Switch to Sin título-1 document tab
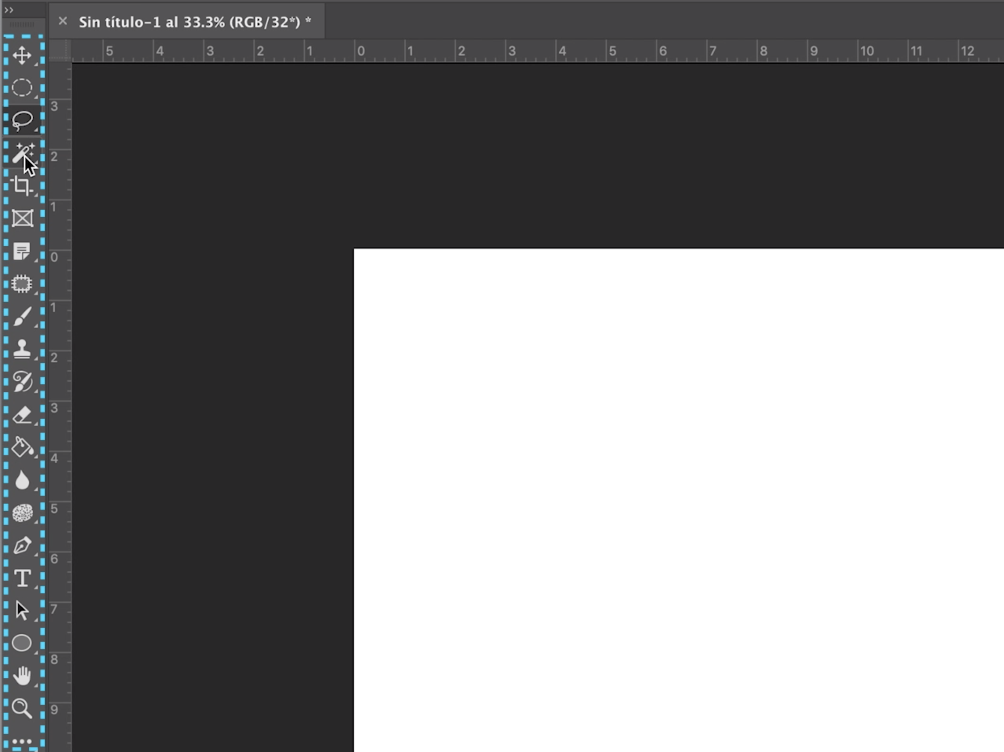1004x752 pixels. 195,22
